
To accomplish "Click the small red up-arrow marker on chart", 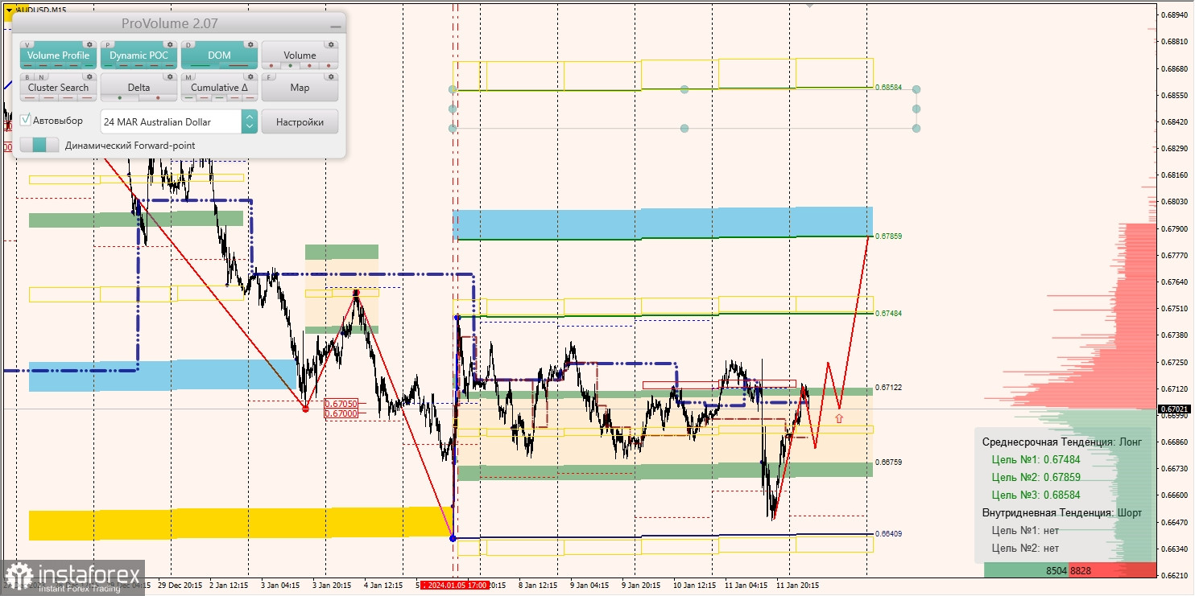I will coord(839,418).
